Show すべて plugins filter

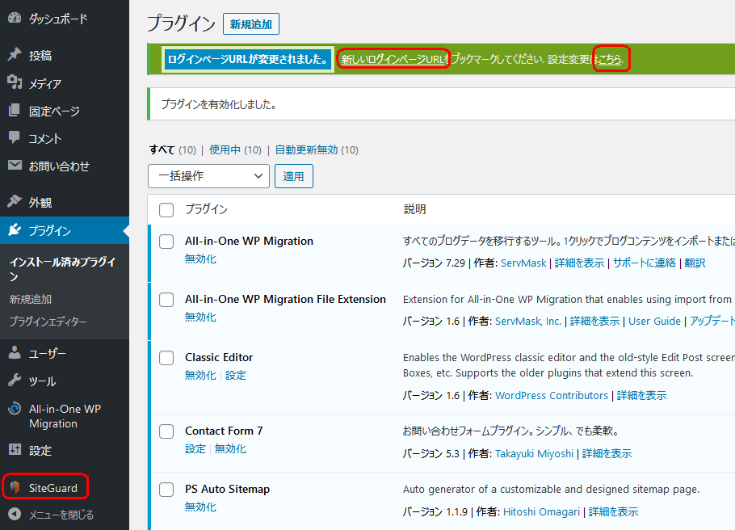[x=162, y=149]
